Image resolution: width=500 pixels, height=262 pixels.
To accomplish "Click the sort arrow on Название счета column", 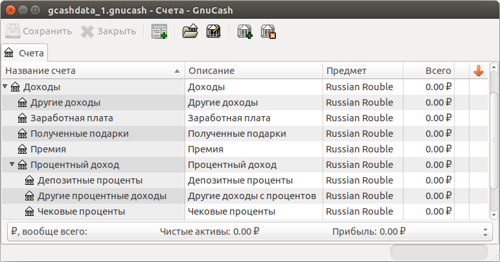I will click(x=177, y=71).
